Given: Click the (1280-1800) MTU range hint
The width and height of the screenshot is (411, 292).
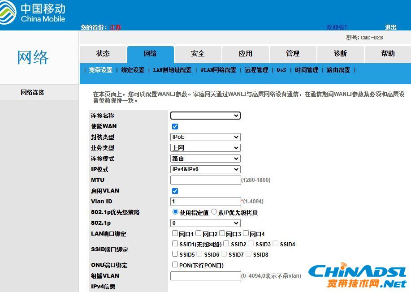Looking at the screenshot, I should [x=256, y=180].
